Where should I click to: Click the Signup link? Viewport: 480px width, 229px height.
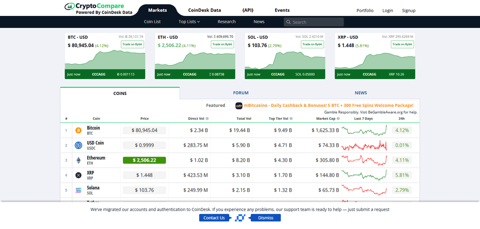409,10
